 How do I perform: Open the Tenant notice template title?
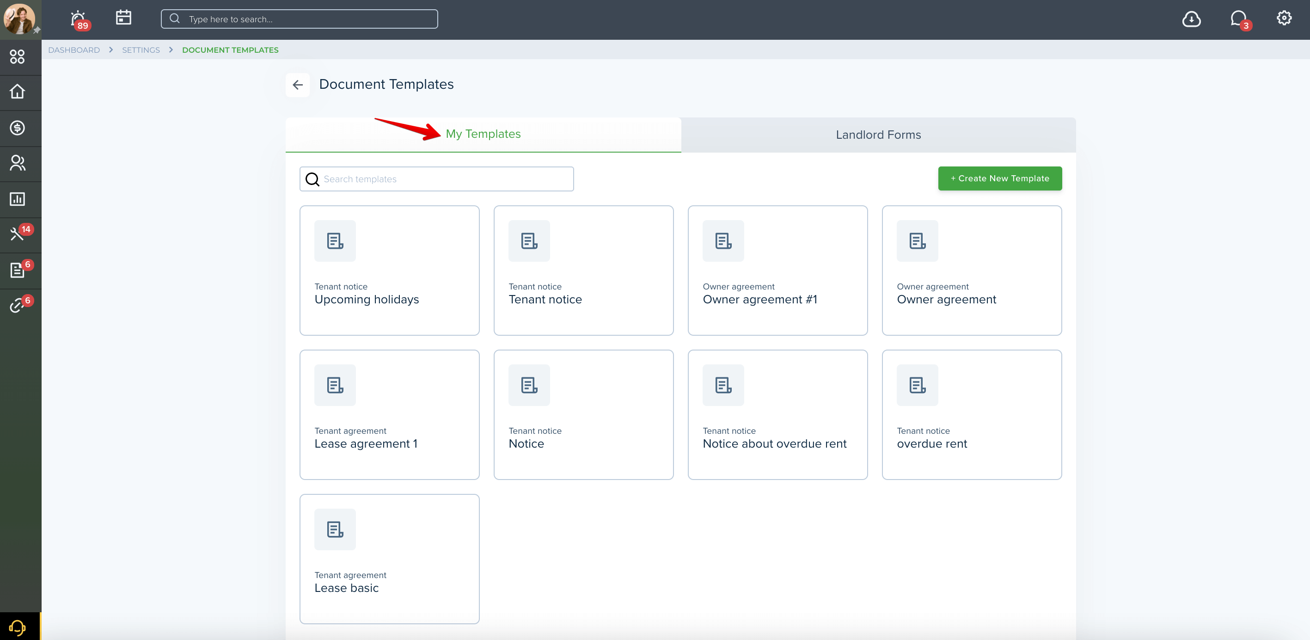(545, 300)
